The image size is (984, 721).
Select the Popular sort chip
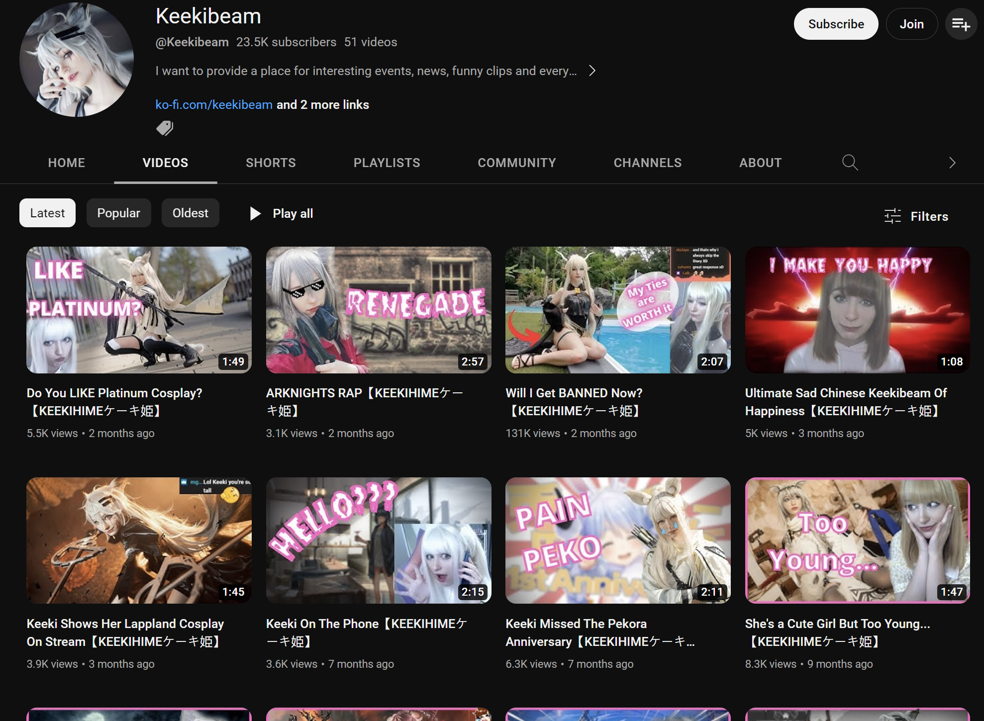118,213
